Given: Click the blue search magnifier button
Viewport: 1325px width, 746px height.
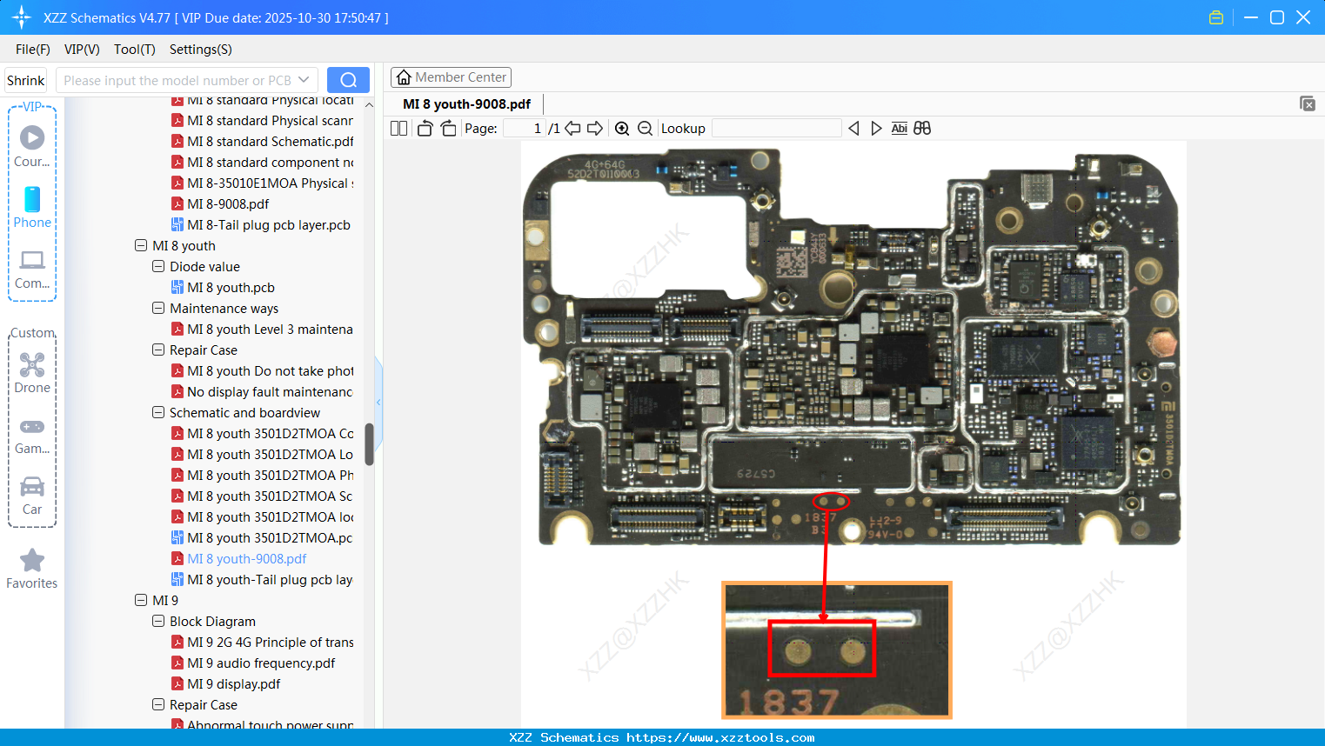Looking at the screenshot, I should point(348,80).
